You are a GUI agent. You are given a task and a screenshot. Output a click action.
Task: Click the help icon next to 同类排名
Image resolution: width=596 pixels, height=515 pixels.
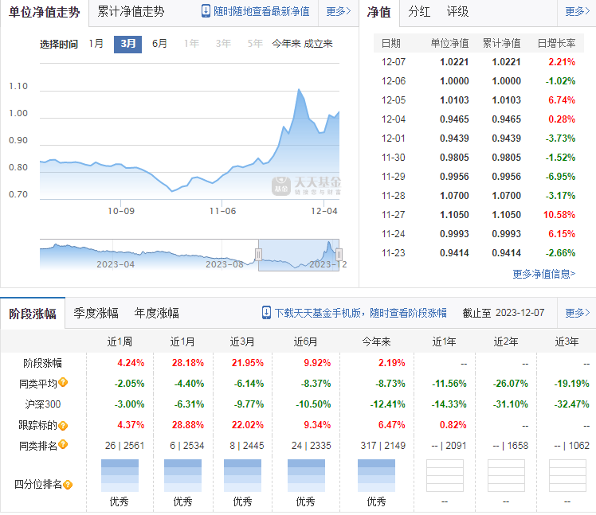pyautogui.click(x=63, y=444)
